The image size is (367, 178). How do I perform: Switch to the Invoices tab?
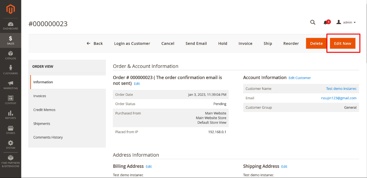point(39,96)
